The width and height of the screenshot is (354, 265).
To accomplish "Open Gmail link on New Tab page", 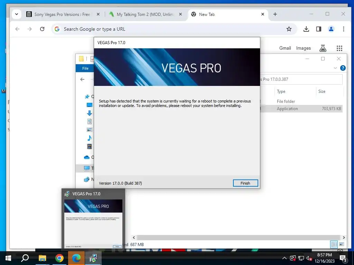I will tap(285, 48).
